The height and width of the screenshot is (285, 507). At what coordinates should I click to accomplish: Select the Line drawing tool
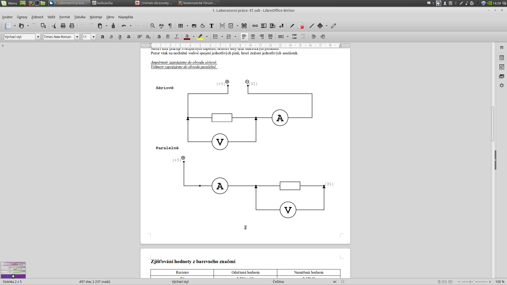pos(312,26)
